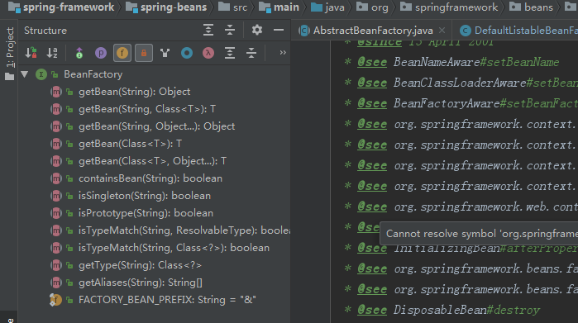Screen dimensions: 578x323
Task: Click the 'Cannot resolve symbol' tooltip
Action: [479, 234]
